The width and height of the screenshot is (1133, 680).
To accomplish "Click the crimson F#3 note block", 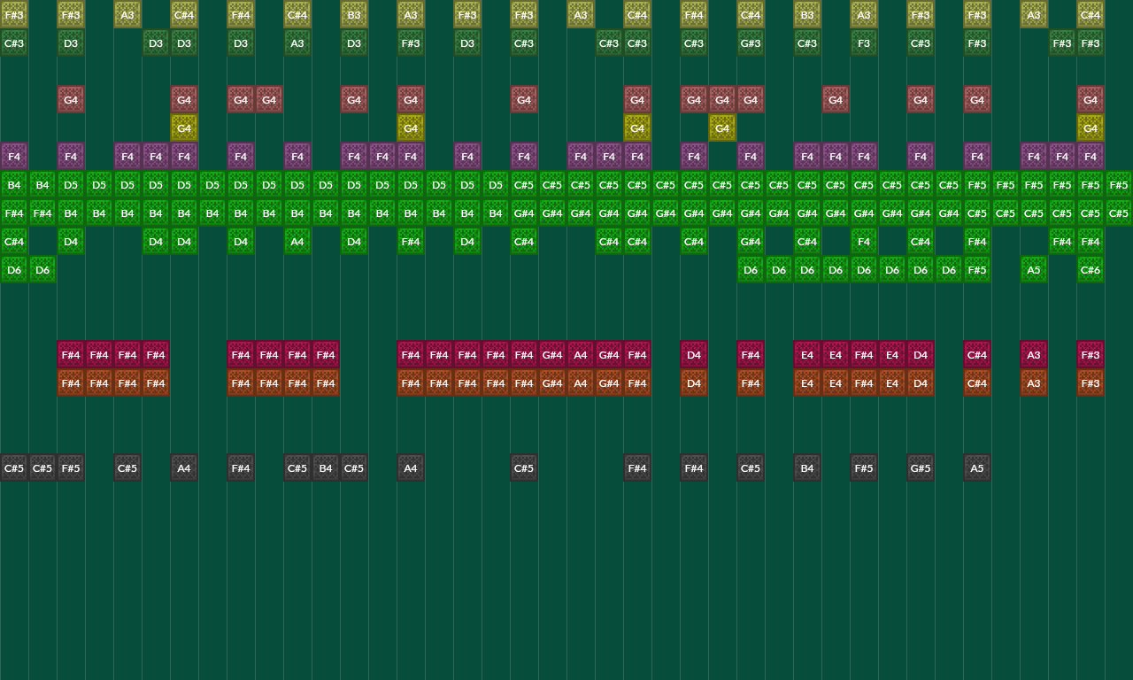I will click(x=1091, y=355).
